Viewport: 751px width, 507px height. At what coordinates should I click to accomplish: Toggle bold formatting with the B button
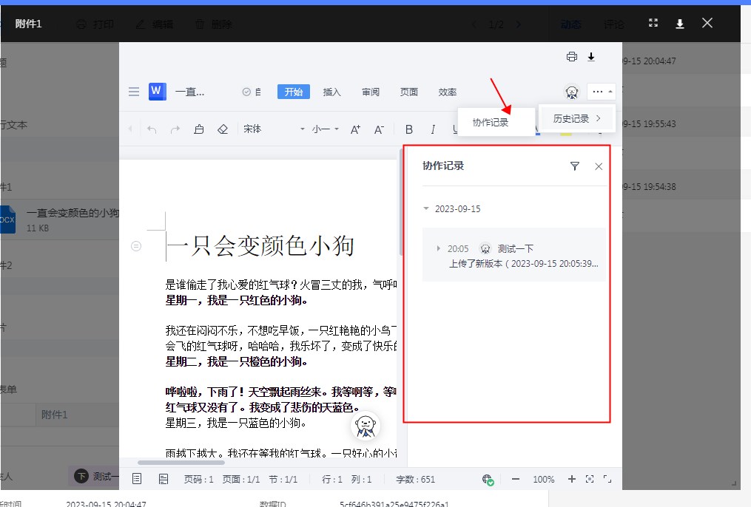point(408,129)
